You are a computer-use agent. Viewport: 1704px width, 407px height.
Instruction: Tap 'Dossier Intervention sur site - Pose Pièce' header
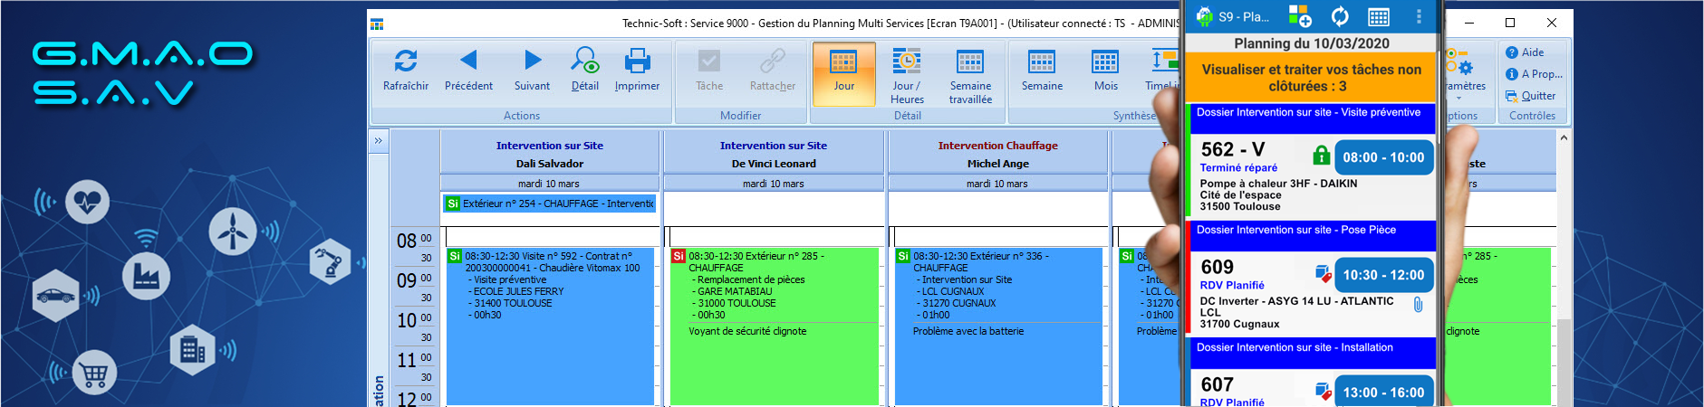click(1311, 235)
